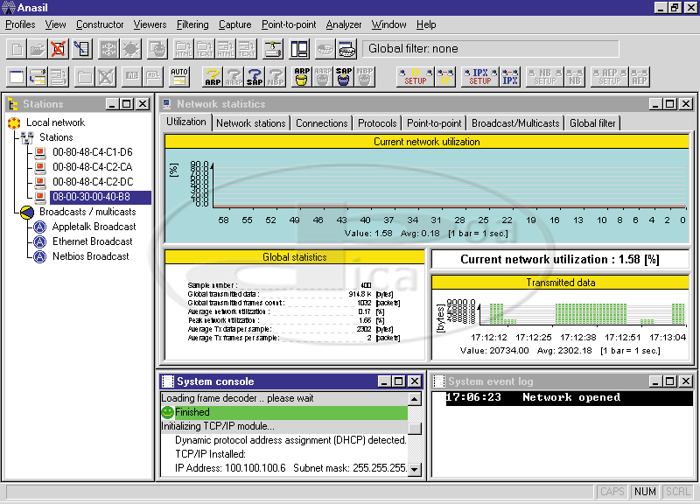Image resolution: width=700 pixels, height=504 pixels.
Task: Open the Filtering menu
Action: tap(192, 24)
